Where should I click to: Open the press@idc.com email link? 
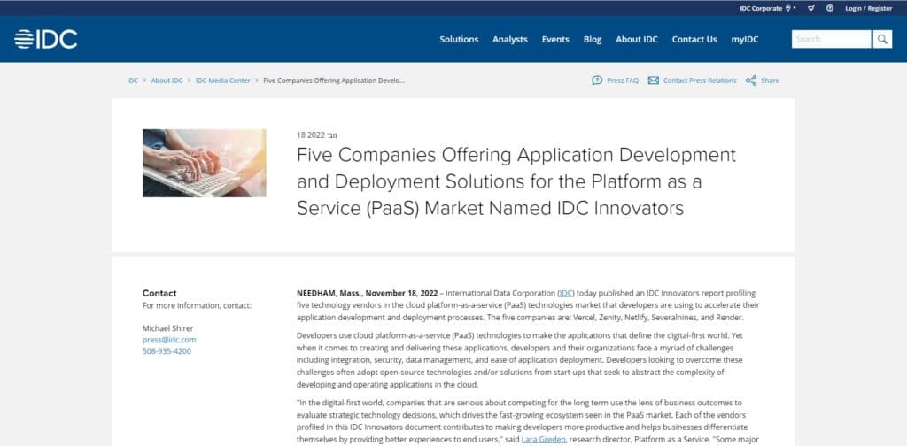point(169,339)
